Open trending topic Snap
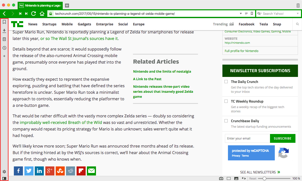Screen dimensions: 302x181 tap(277, 24)
